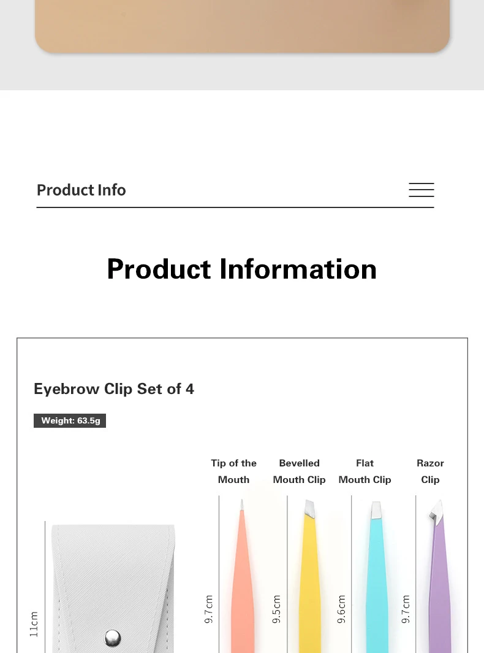The width and height of the screenshot is (484, 653).
Task: Click the Bevelled Mouth Clip label
Action: pyautogui.click(x=299, y=471)
